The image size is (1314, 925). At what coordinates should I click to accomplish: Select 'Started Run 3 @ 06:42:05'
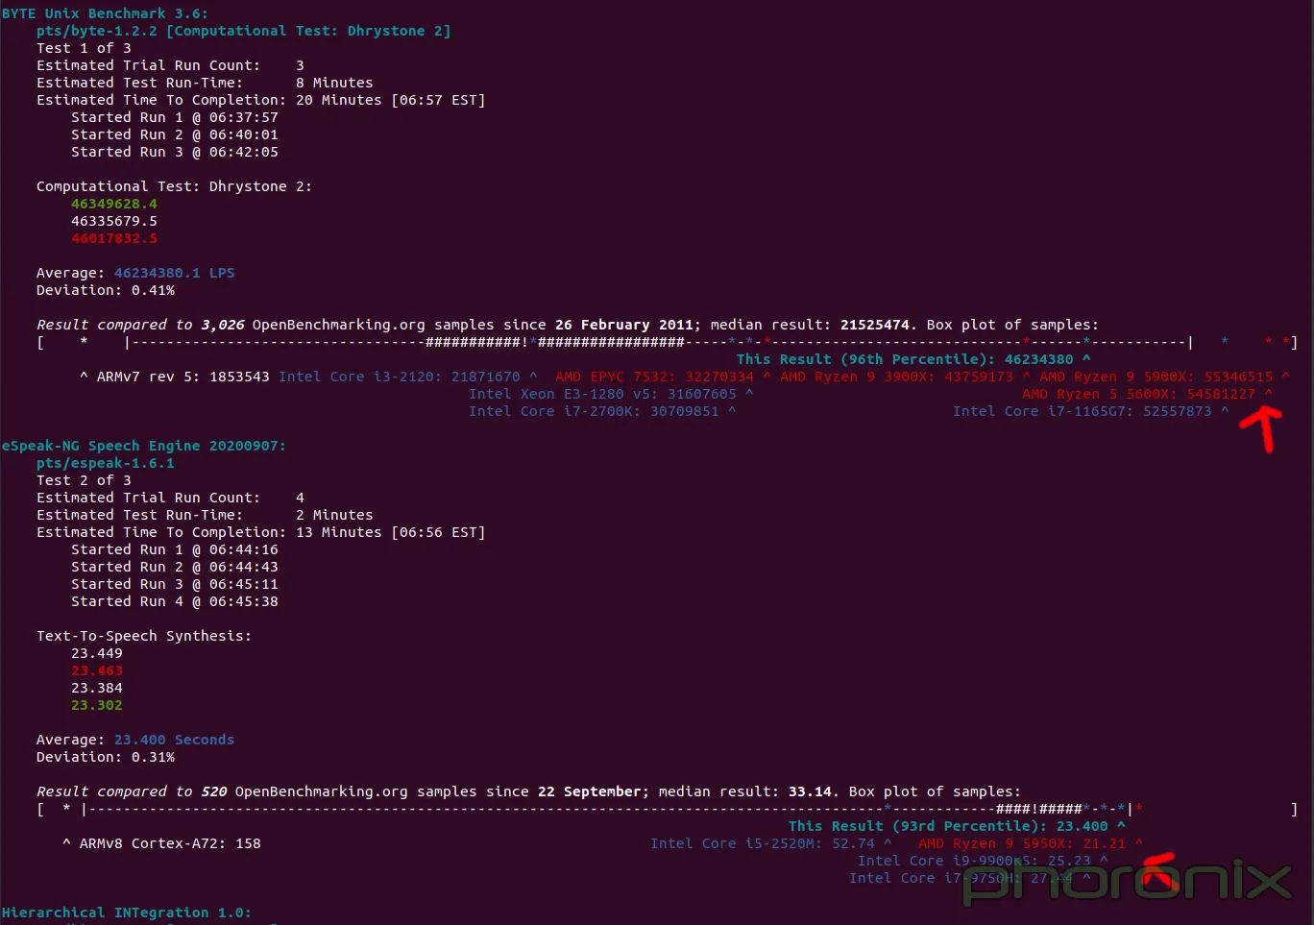click(x=175, y=152)
